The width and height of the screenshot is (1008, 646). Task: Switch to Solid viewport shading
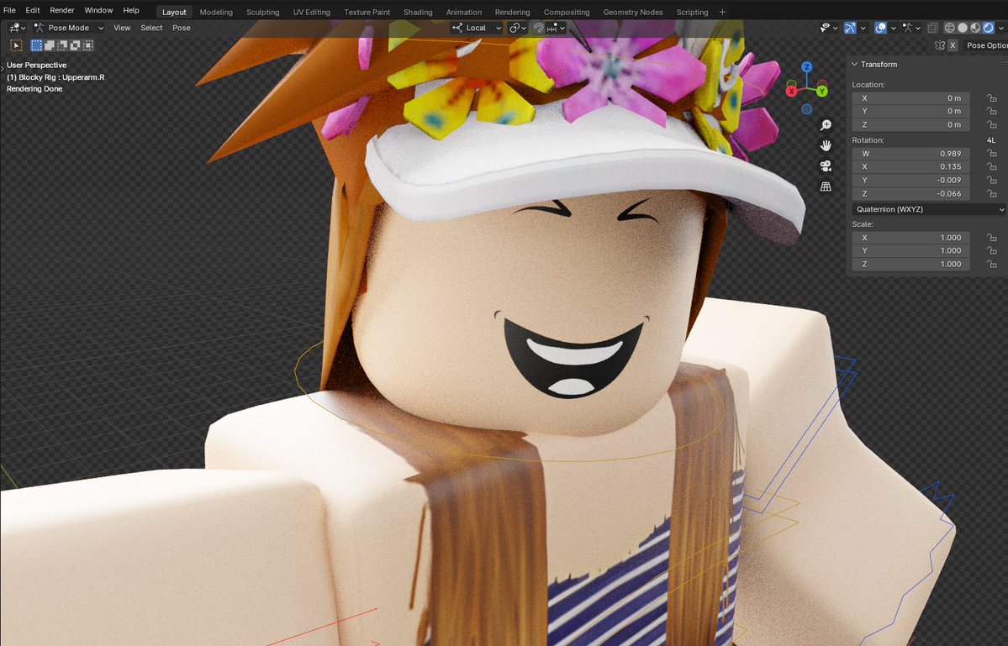click(x=963, y=28)
